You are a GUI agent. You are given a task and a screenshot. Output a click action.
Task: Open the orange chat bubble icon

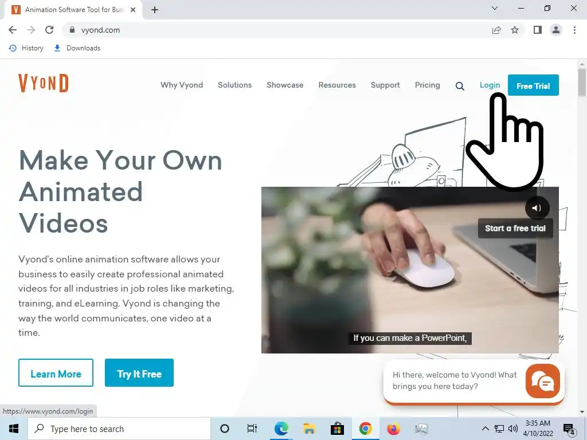point(542,381)
